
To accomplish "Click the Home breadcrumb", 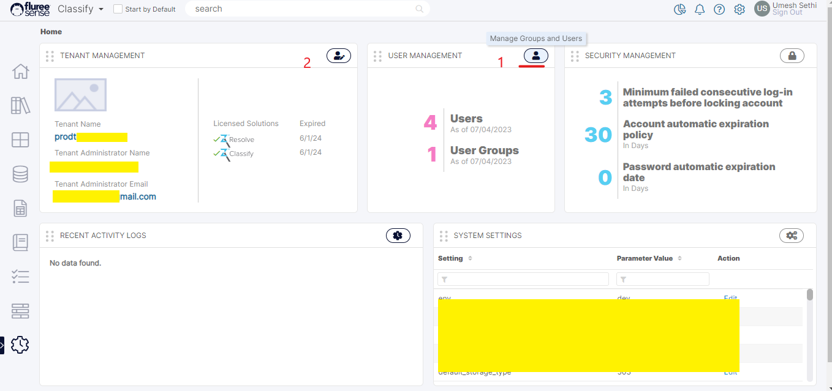I will [x=51, y=32].
